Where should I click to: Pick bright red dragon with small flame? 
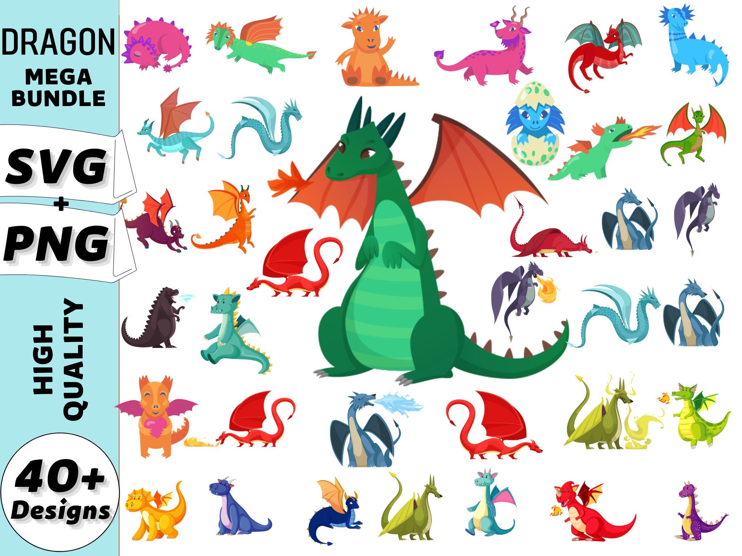pos(593,511)
